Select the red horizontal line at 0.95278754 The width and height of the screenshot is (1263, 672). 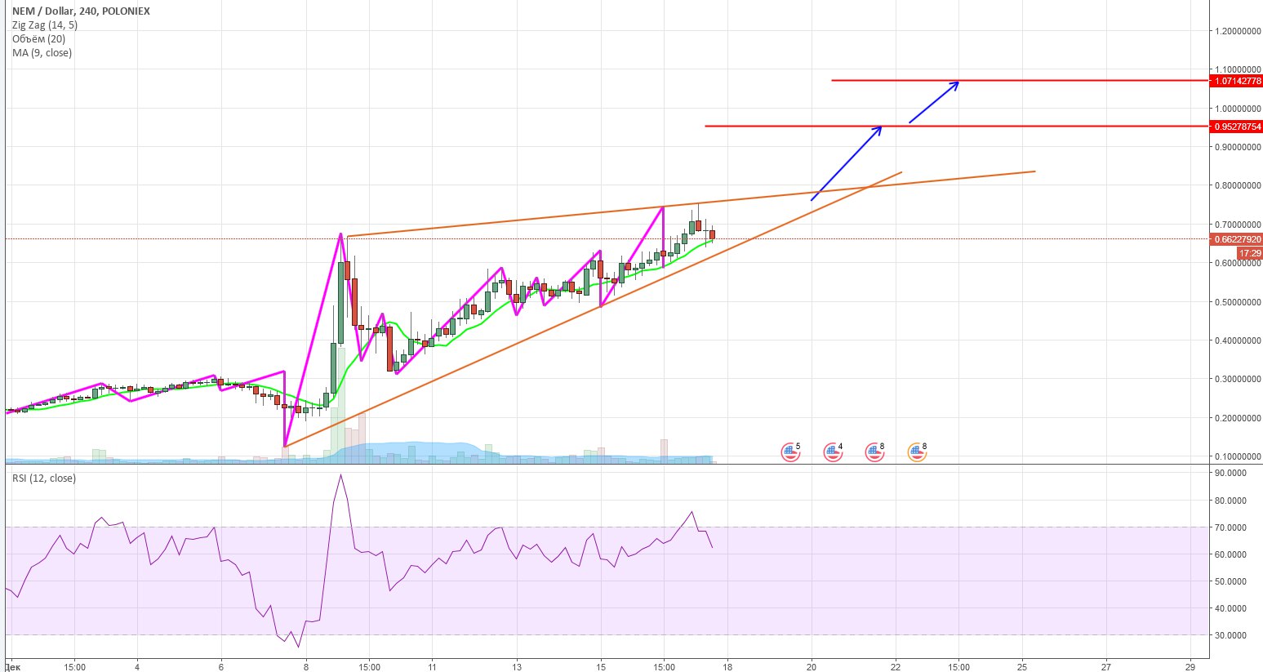(x=957, y=127)
